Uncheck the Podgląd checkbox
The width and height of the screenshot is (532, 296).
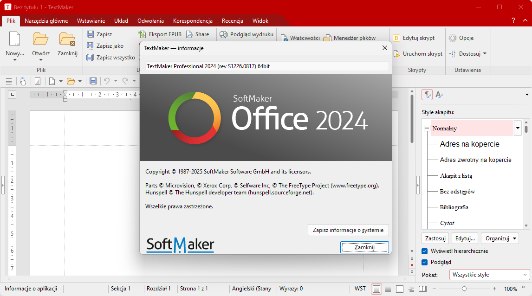point(424,263)
